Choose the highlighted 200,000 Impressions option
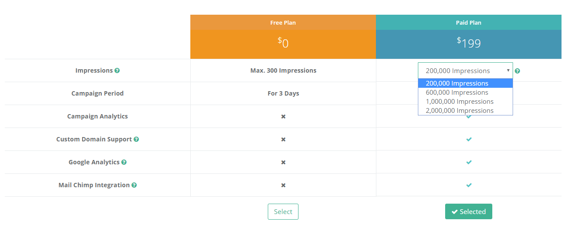 (465, 83)
